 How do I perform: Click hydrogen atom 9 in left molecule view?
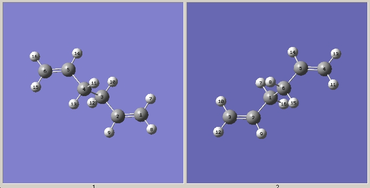coord(109,133)
